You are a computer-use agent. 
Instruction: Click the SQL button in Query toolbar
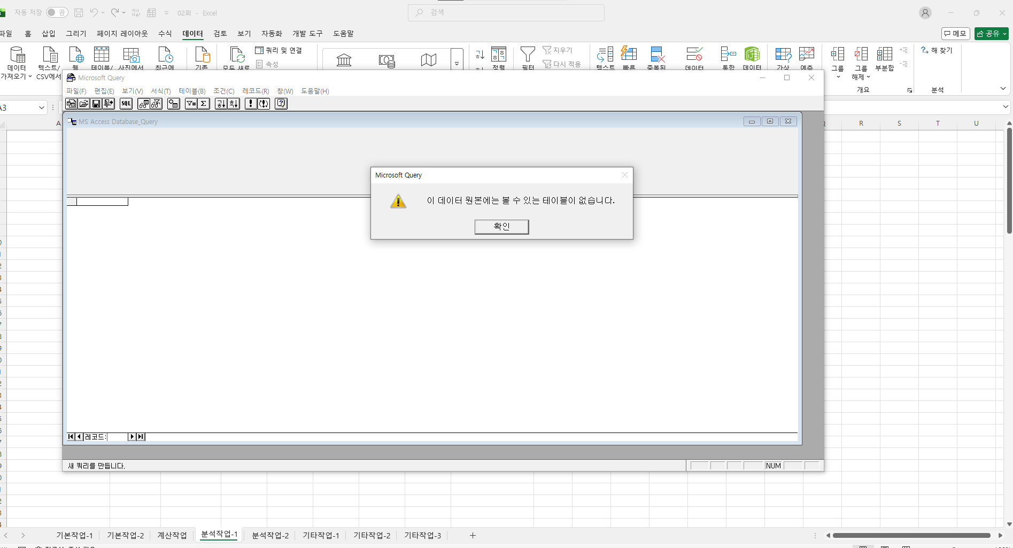126,104
